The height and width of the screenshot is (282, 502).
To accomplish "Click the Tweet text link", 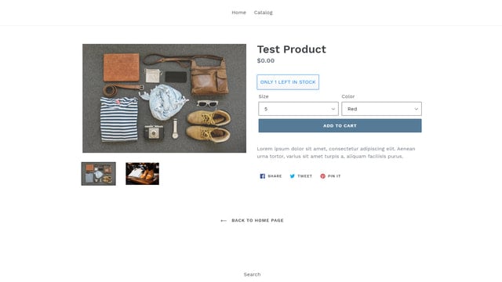I will (x=305, y=176).
